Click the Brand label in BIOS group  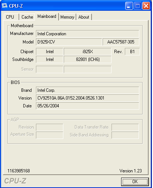pyautogui.click(x=26, y=90)
